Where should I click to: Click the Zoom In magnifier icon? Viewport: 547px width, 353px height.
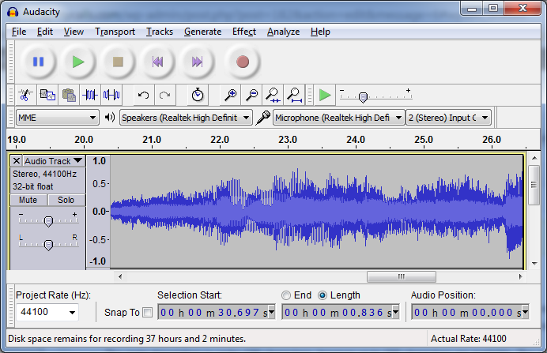coord(230,95)
